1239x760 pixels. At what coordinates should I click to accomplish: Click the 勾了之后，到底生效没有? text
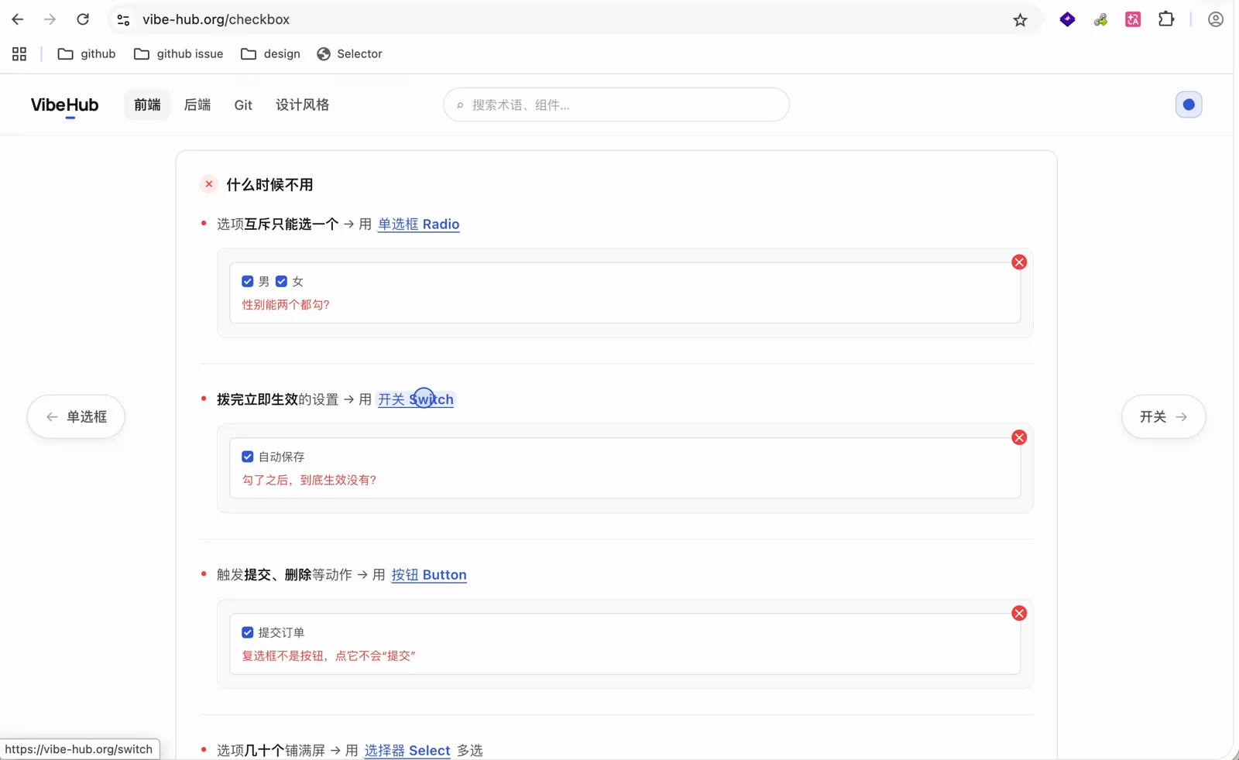[309, 480]
